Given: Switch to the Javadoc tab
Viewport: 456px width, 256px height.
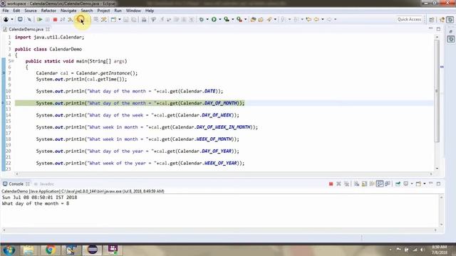Looking at the screenshot, I should click(x=46, y=184).
